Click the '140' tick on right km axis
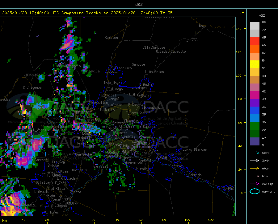Image resolution: width=278 pixels, height=224 pixels. tap(238, 29)
